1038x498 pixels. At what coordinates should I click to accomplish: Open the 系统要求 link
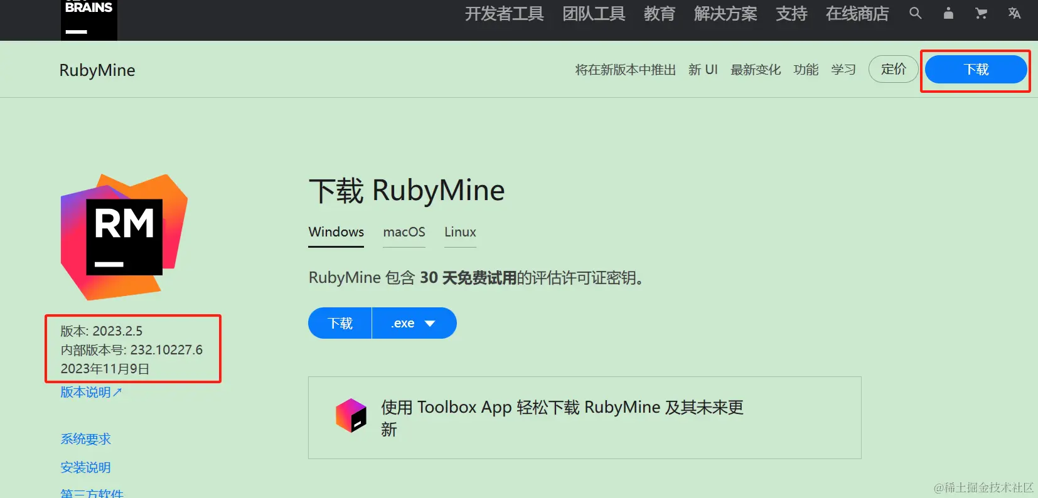(85, 439)
